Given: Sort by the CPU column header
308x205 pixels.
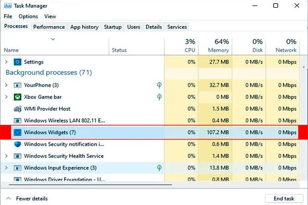Looking at the screenshot, I should 182,46.
